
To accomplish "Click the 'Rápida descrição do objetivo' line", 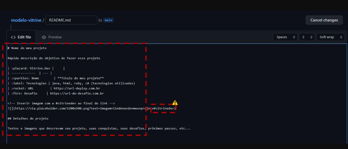I will (54, 58).
